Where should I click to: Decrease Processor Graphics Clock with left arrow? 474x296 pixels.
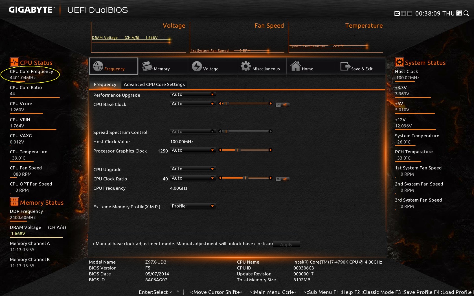click(220, 150)
